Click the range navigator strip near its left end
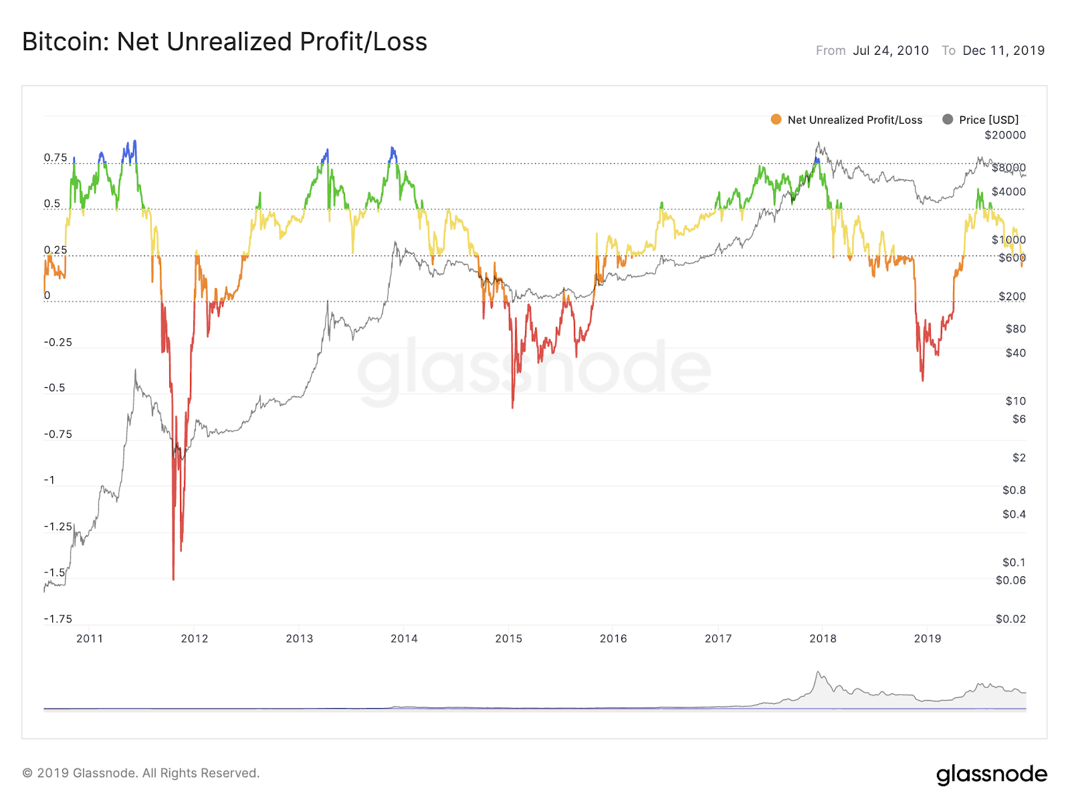The image size is (1070, 811). [x=60, y=709]
